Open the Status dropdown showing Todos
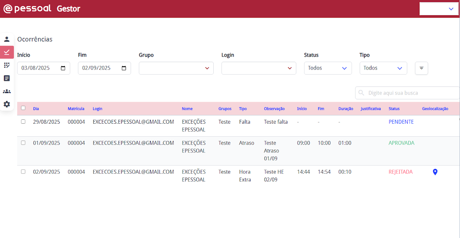The height and width of the screenshot is (238, 460). [x=327, y=68]
